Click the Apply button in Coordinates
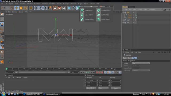 116,88
